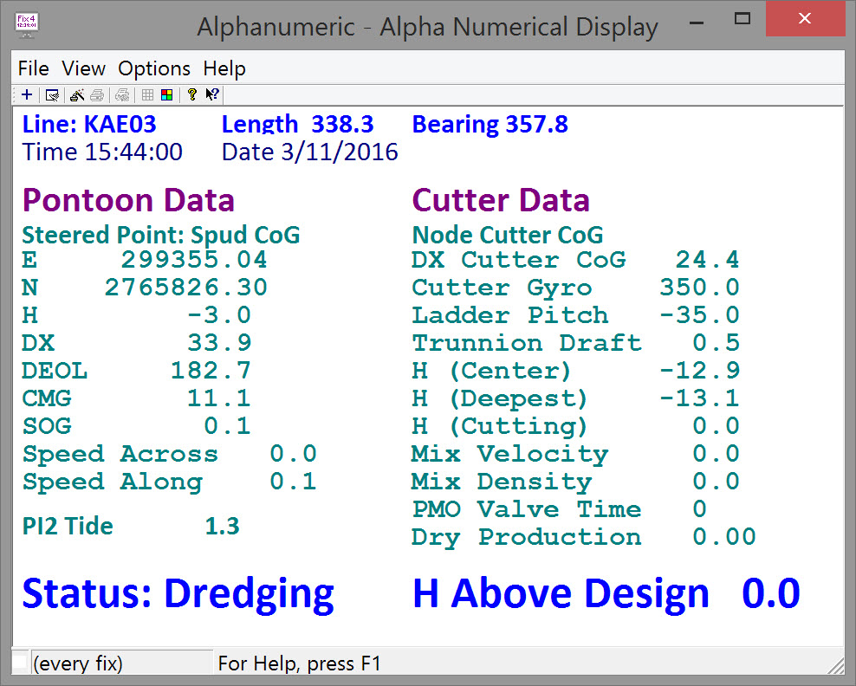The width and height of the screenshot is (856, 686).
Task: Click the 'Pontoon Data' heading
Action: [128, 200]
